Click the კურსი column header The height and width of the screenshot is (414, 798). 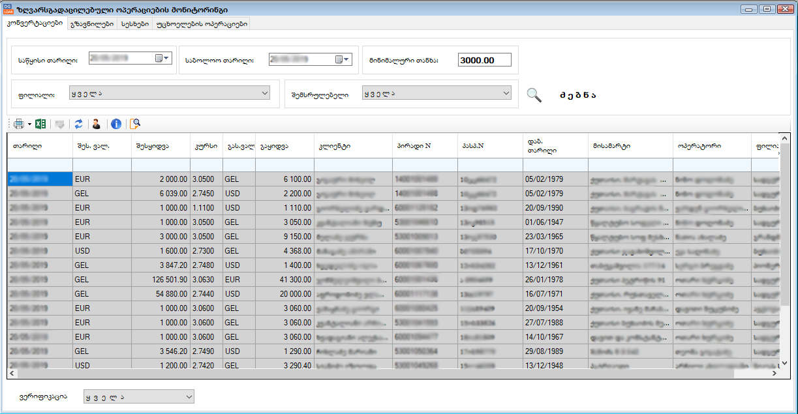tap(206, 146)
